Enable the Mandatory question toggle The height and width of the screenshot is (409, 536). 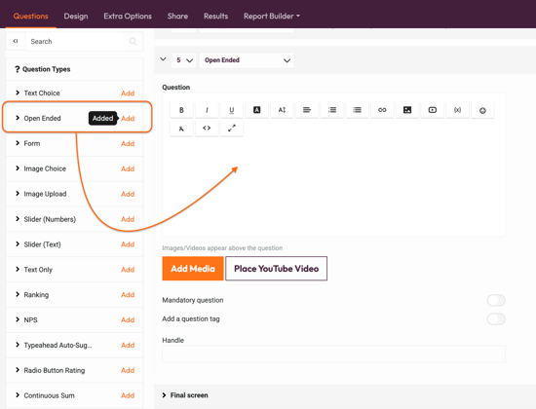(496, 300)
